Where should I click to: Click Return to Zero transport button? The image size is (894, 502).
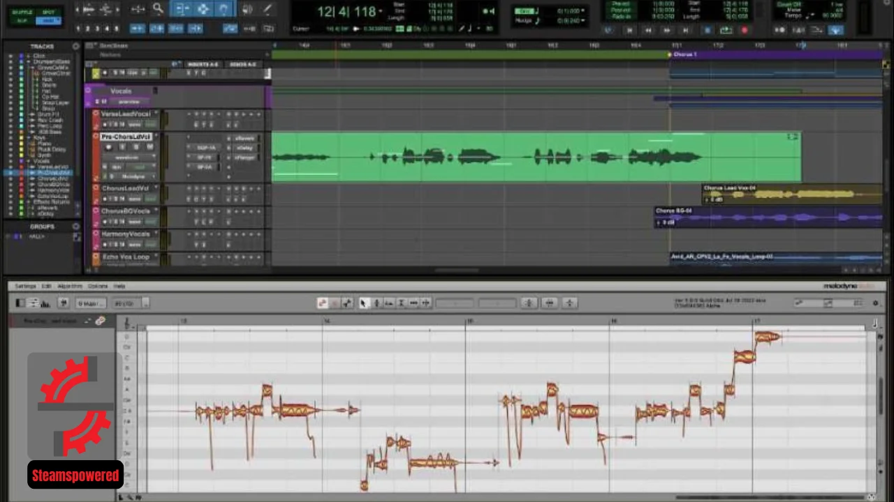pyautogui.click(x=629, y=30)
